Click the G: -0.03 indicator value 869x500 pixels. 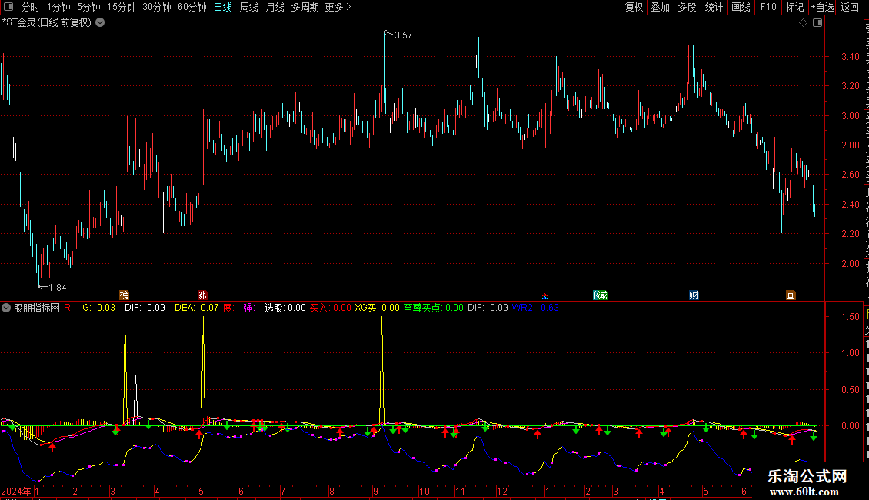click(98, 308)
